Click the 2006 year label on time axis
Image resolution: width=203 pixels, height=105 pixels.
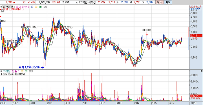[3, 103]
